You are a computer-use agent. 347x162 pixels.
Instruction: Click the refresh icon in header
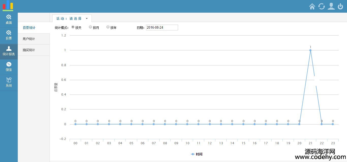pos(322,6)
